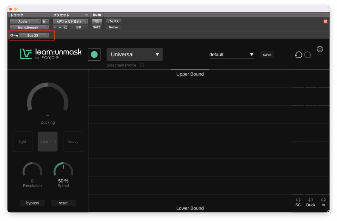Viewport: 337px width, 221px height.
Task: Click the Lower Bound label
Action: [x=190, y=208]
